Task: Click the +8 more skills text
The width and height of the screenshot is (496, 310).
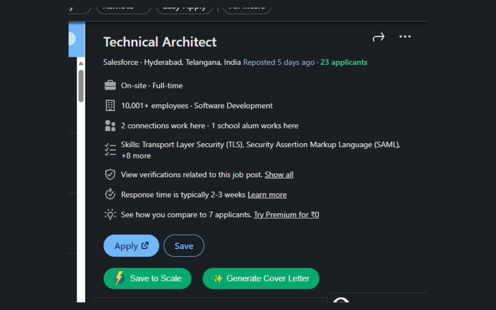Action: click(x=136, y=156)
